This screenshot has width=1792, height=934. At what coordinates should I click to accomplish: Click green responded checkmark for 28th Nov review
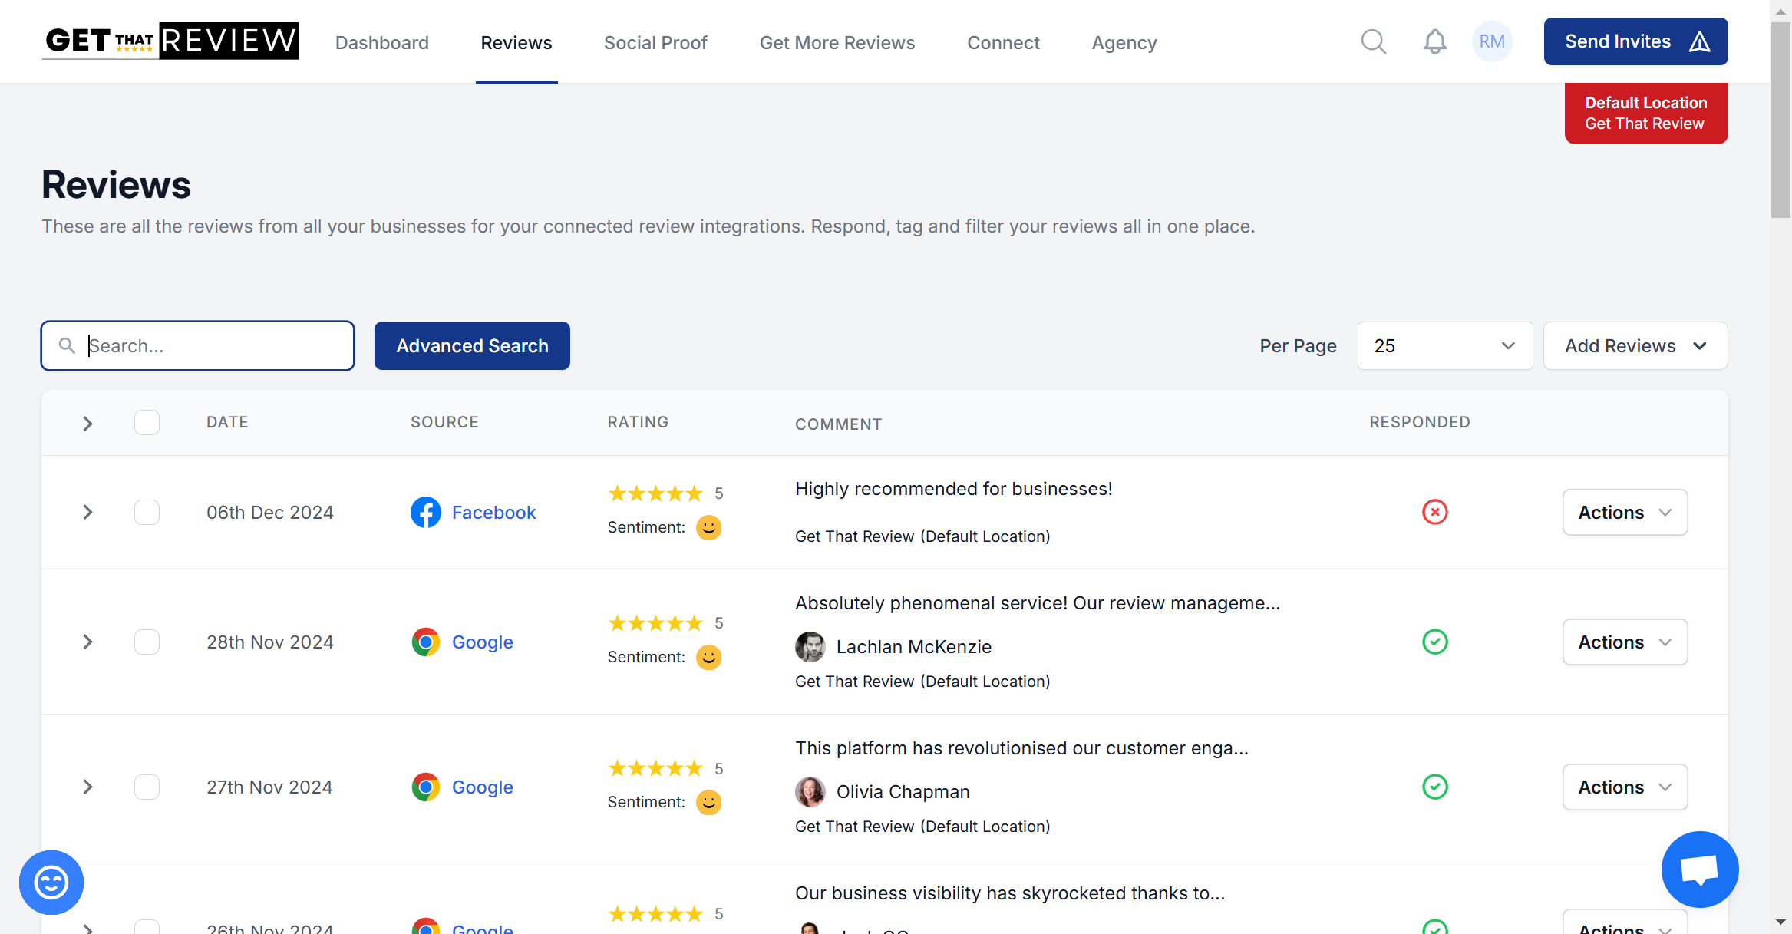tap(1434, 642)
